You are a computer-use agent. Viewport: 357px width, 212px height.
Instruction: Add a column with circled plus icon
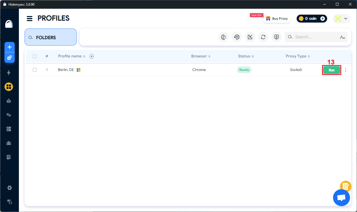pyautogui.click(x=92, y=56)
